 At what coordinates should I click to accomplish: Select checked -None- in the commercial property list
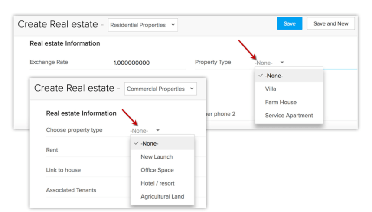tap(163, 143)
